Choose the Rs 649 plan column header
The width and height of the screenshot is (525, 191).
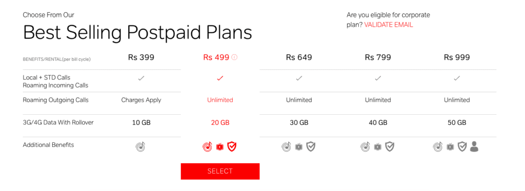(299, 57)
